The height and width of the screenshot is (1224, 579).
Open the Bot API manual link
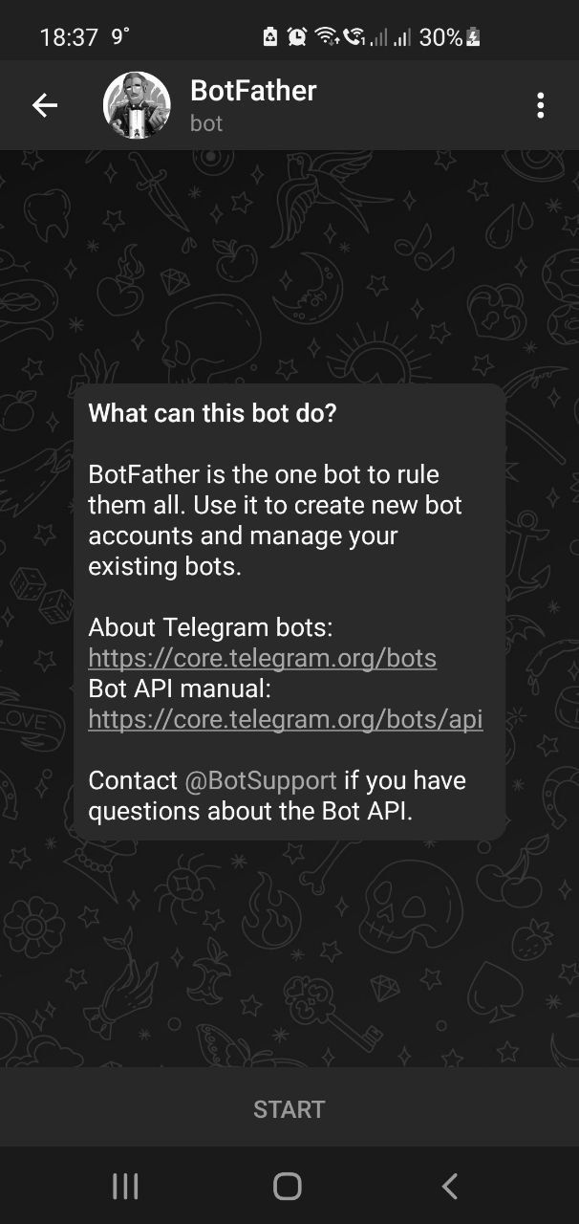(x=286, y=719)
